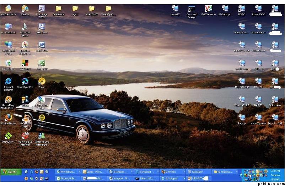
Task: Open the Command Prompt desktop shortcut
Action: [x=192, y=9]
